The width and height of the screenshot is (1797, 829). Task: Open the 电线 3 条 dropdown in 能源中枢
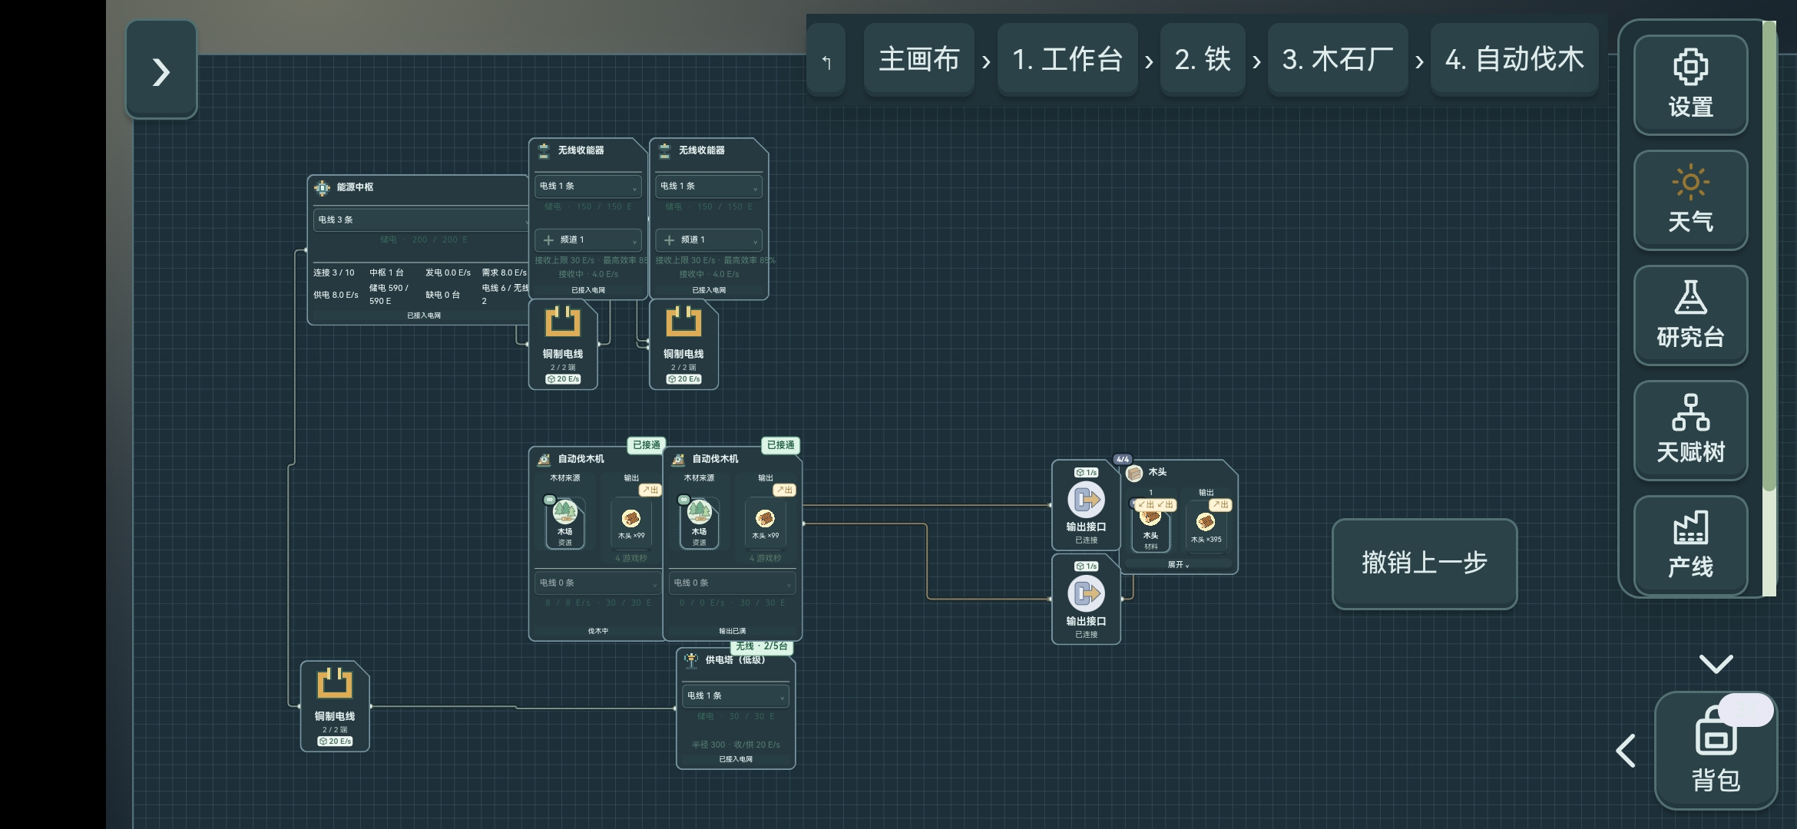(421, 220)
